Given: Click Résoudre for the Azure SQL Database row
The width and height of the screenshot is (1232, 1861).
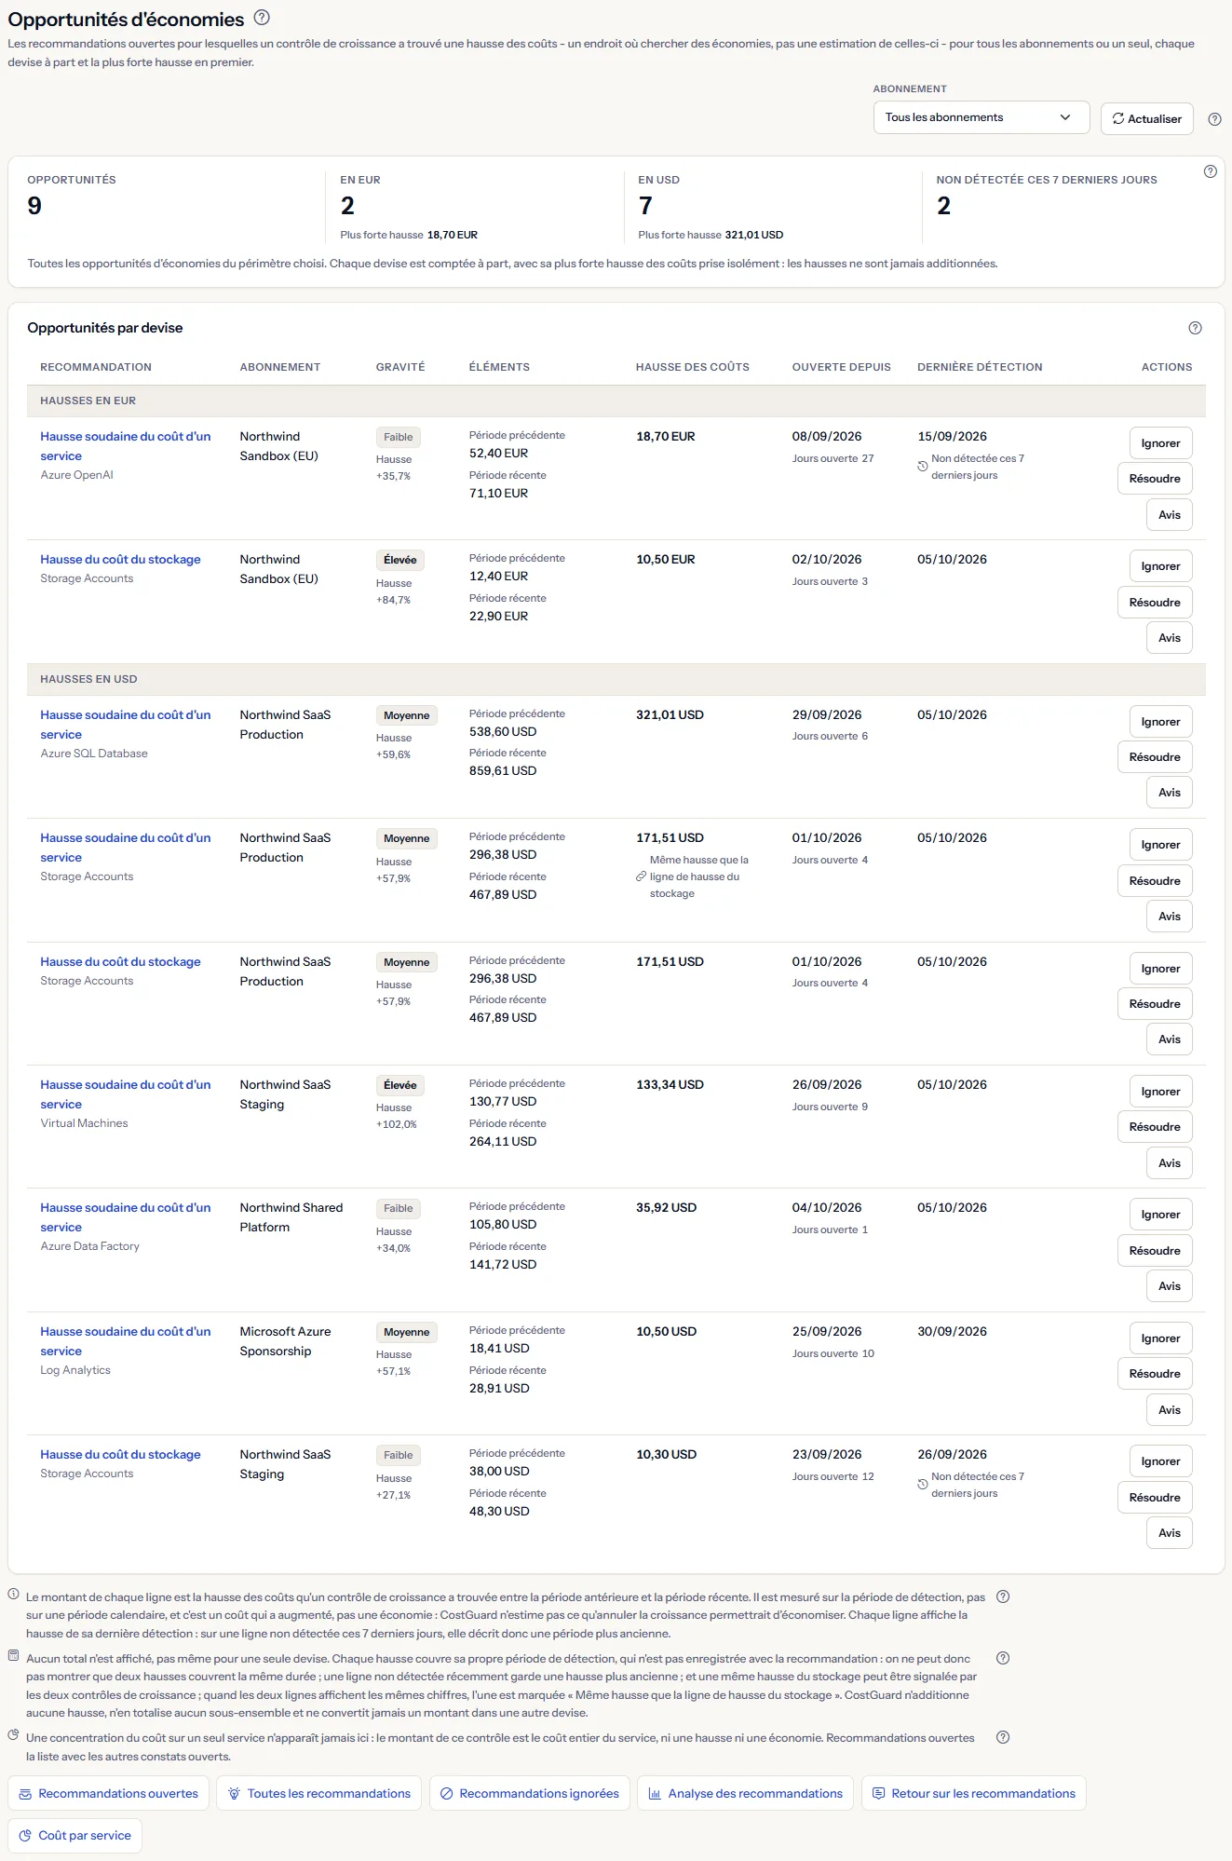Looking at the screenshot, I should 1155,757.
